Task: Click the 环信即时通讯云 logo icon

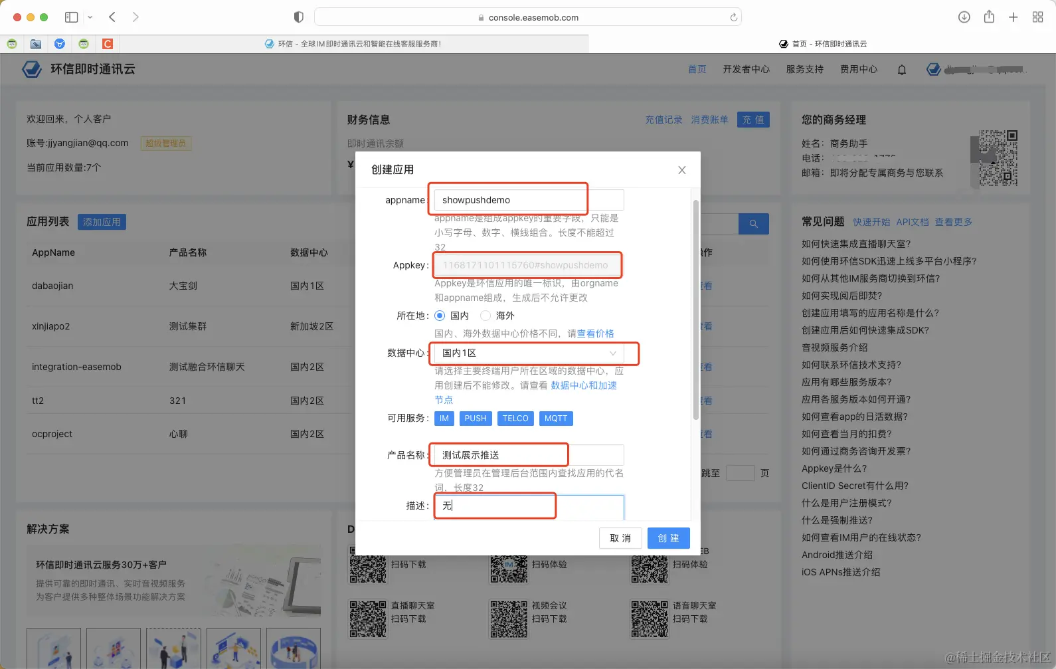Action: (32, 69)
